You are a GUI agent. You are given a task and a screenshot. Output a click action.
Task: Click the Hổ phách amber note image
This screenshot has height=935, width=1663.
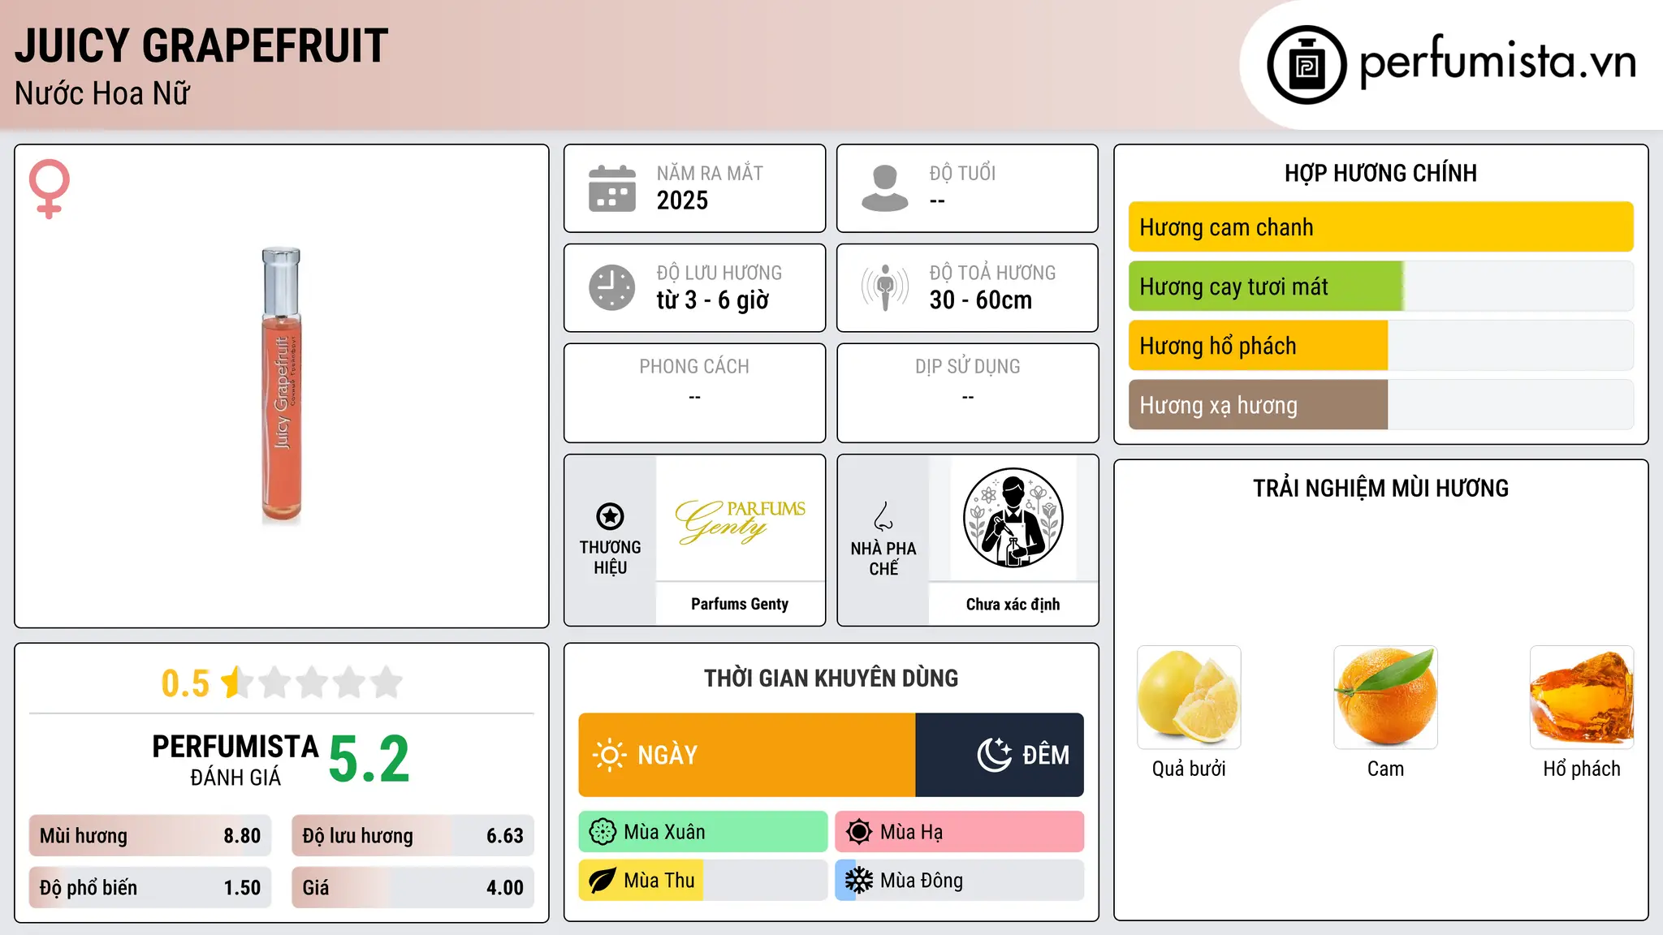[x=1582, y=697]
